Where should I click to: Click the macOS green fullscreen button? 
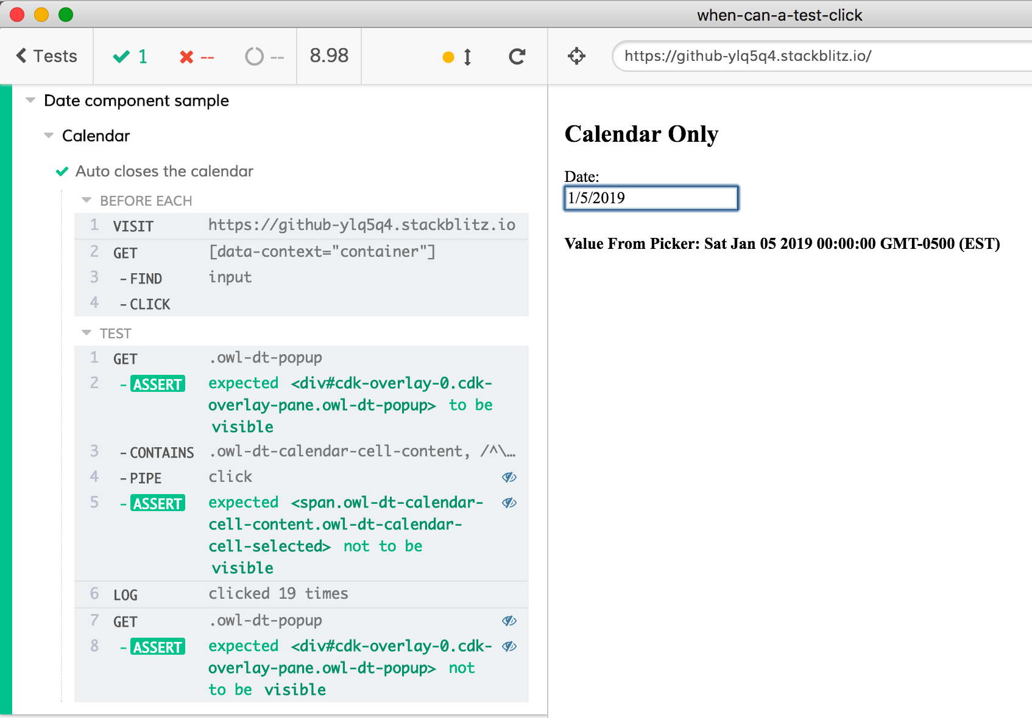click(x=66, y=15)
